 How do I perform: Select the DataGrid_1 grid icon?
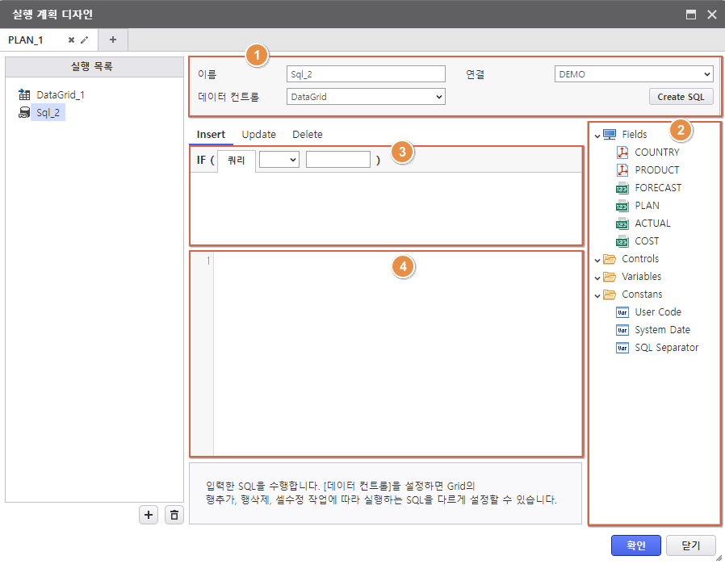click(24, 95)
